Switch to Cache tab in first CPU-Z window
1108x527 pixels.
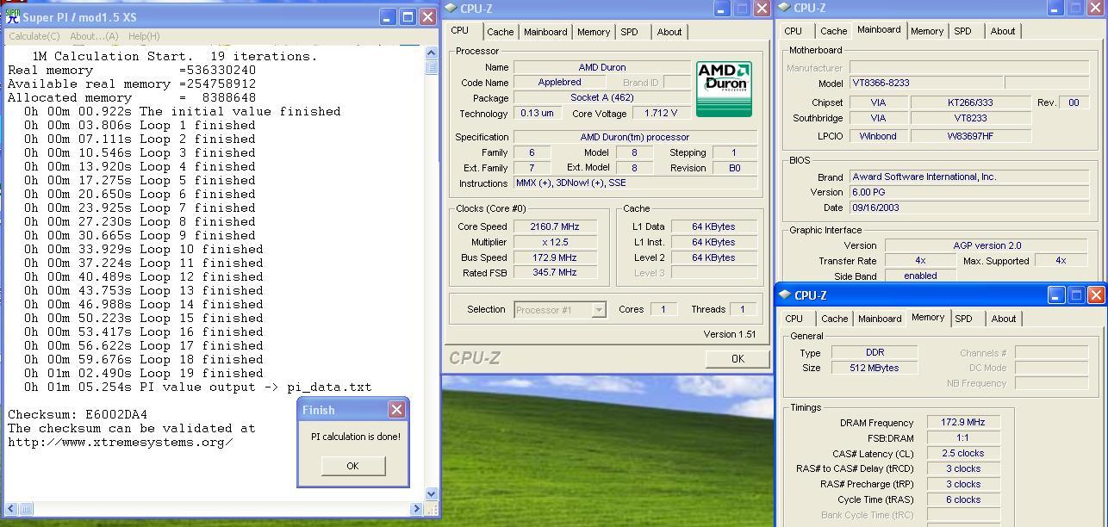click(x=500, y=32)
